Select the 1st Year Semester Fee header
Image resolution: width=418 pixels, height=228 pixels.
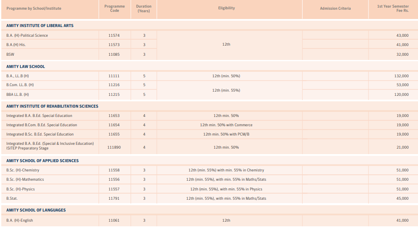point(393,8)
